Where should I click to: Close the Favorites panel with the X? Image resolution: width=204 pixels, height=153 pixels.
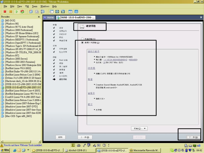pyautogui.click(x=39, y=17)
